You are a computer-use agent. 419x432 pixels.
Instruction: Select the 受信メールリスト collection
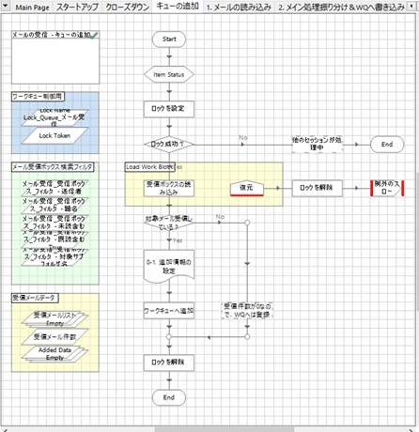(54, 319)
